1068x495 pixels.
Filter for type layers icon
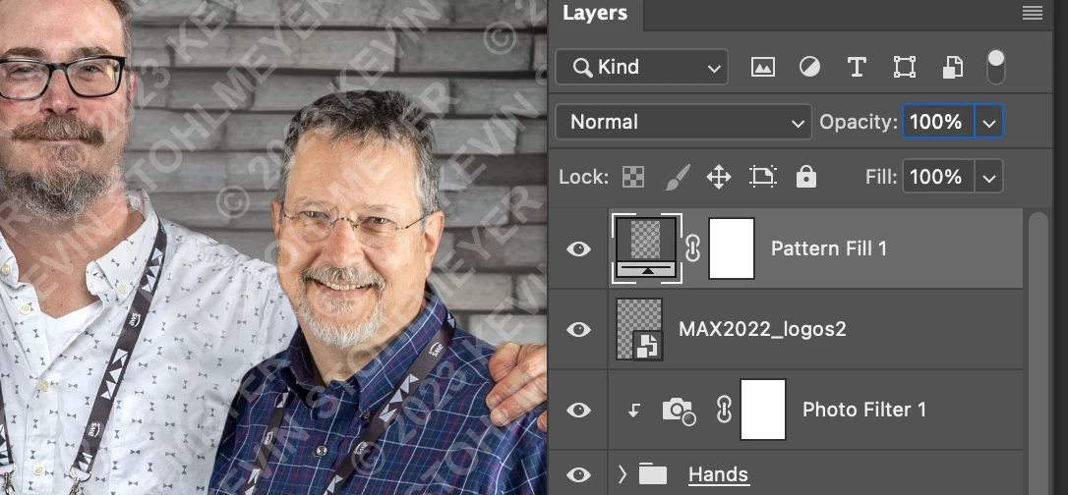point(857,68)
